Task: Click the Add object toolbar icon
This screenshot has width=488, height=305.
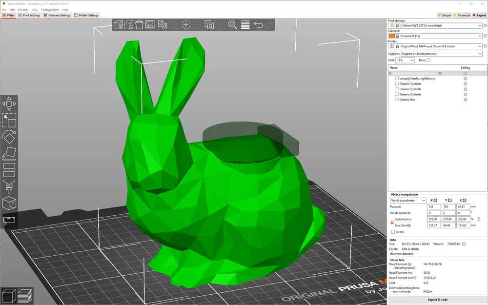Action: pyautogui.click(x=119, y=25)
